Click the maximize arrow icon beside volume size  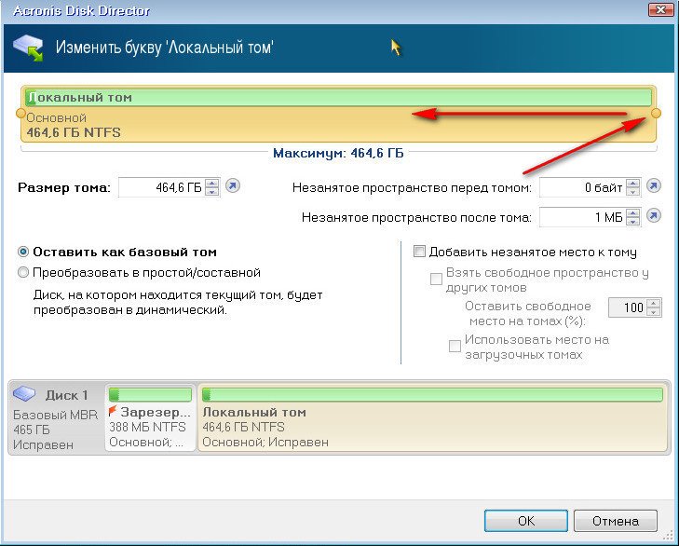233,186
